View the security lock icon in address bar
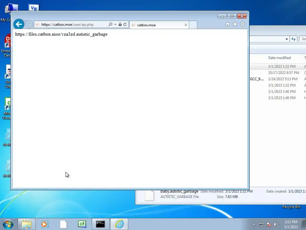 click(x=120, y=24)
